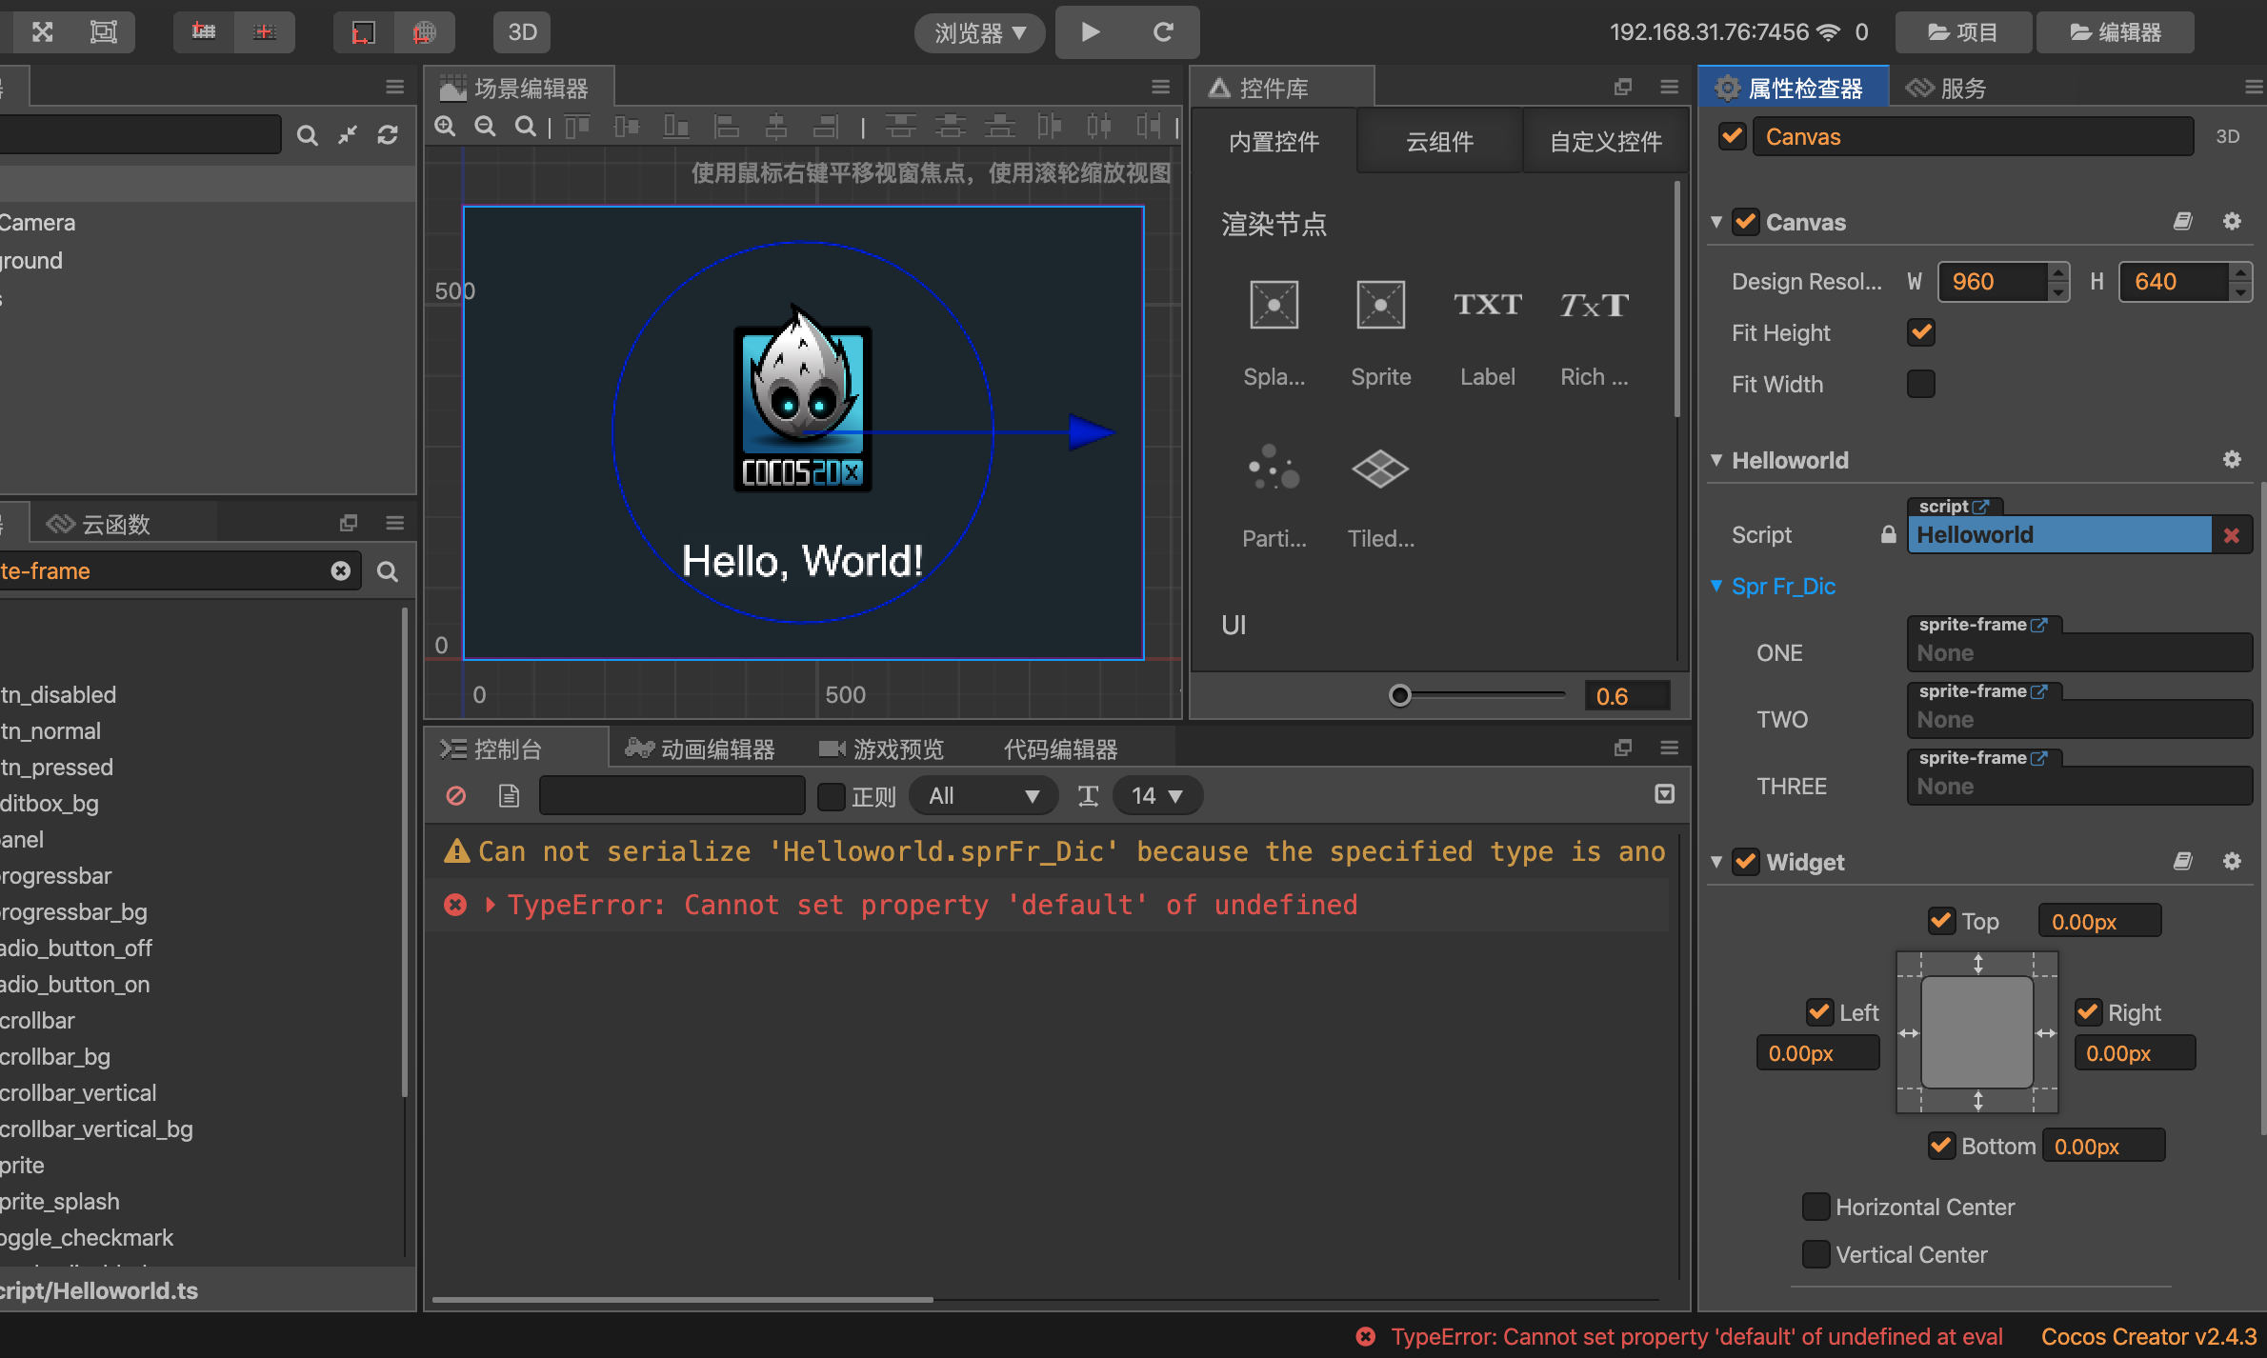Zoom in the scene editor
Screen dimensions: 2267x1358
(x=445, y=127)
